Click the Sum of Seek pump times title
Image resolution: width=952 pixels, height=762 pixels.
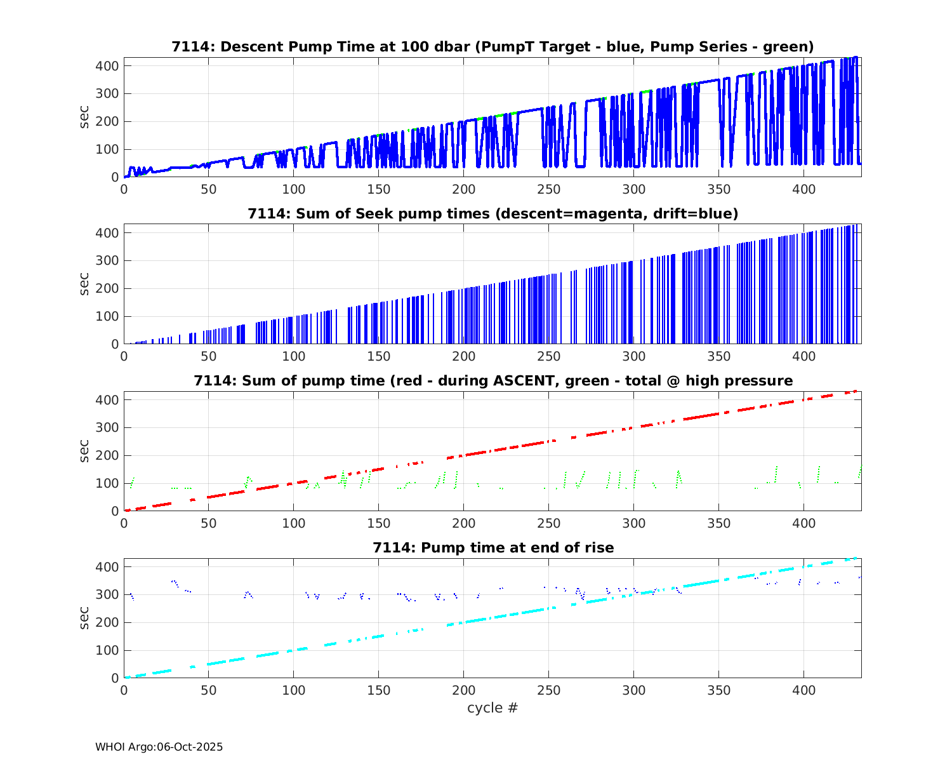[x=493, y=214]
